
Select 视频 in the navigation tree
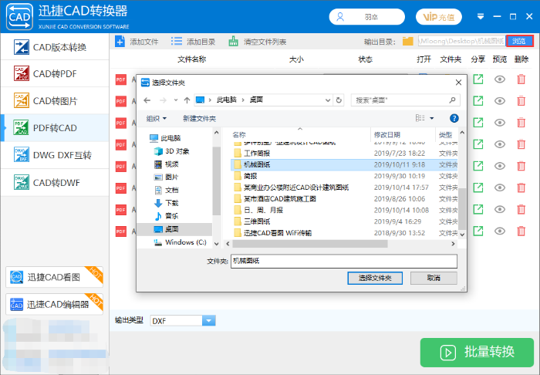point(167,164)
